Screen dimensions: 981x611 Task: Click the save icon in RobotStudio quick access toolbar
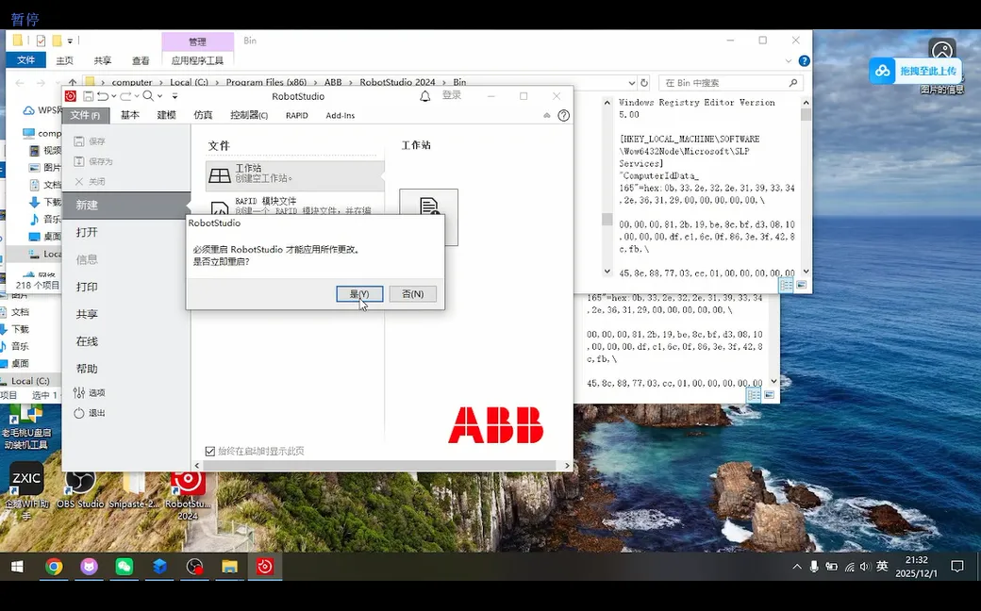(x=89, y=95)
